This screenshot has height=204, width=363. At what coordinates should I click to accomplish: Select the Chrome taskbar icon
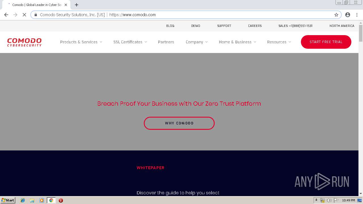[x=51, y=200]
